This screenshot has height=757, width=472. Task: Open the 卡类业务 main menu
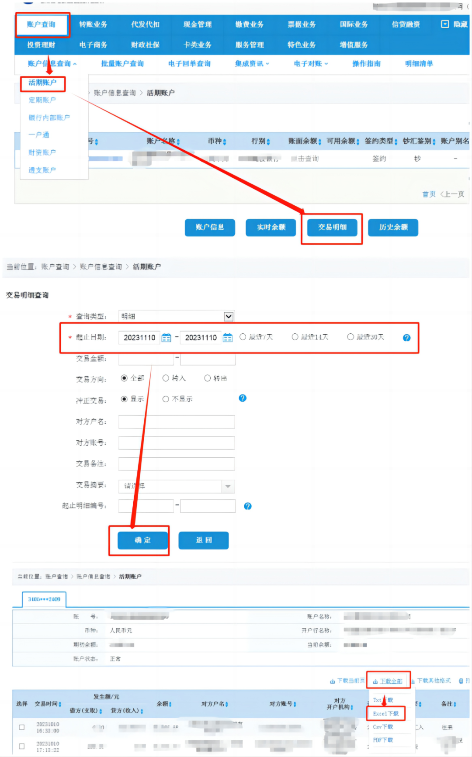(198, 45)
